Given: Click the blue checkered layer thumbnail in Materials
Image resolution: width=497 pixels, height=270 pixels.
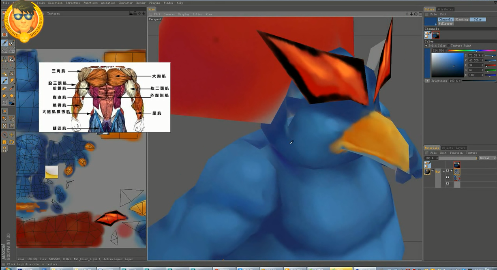Looking at the screenshot, I should tap(457, 172).
